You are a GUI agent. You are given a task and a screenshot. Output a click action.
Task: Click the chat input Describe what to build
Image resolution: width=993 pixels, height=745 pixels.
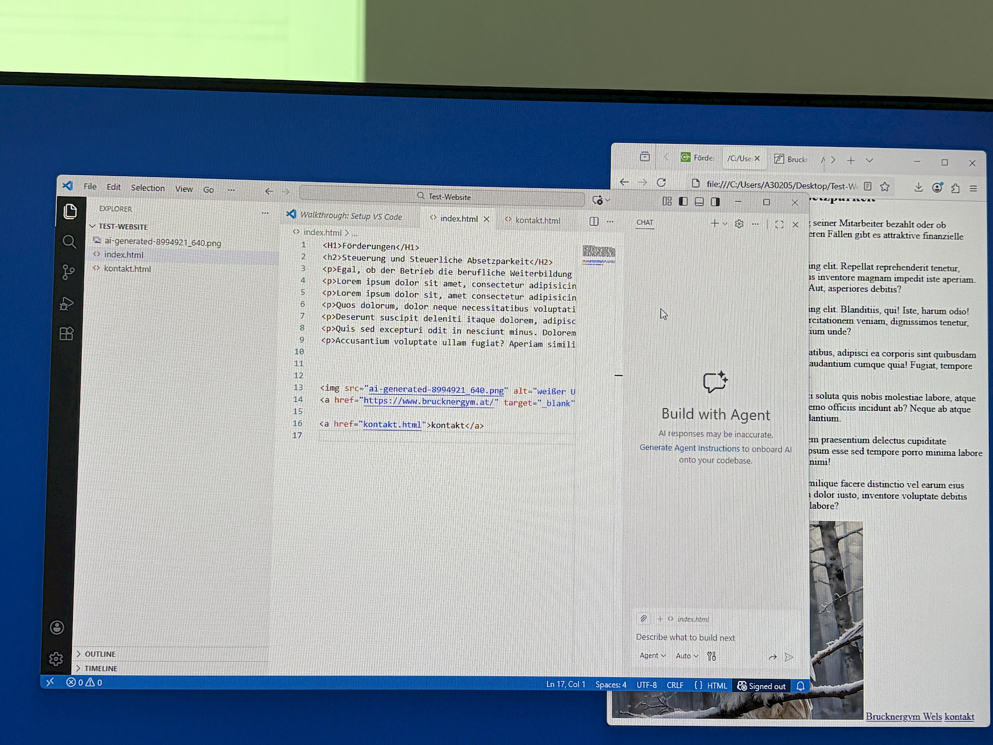coord(686,637)
